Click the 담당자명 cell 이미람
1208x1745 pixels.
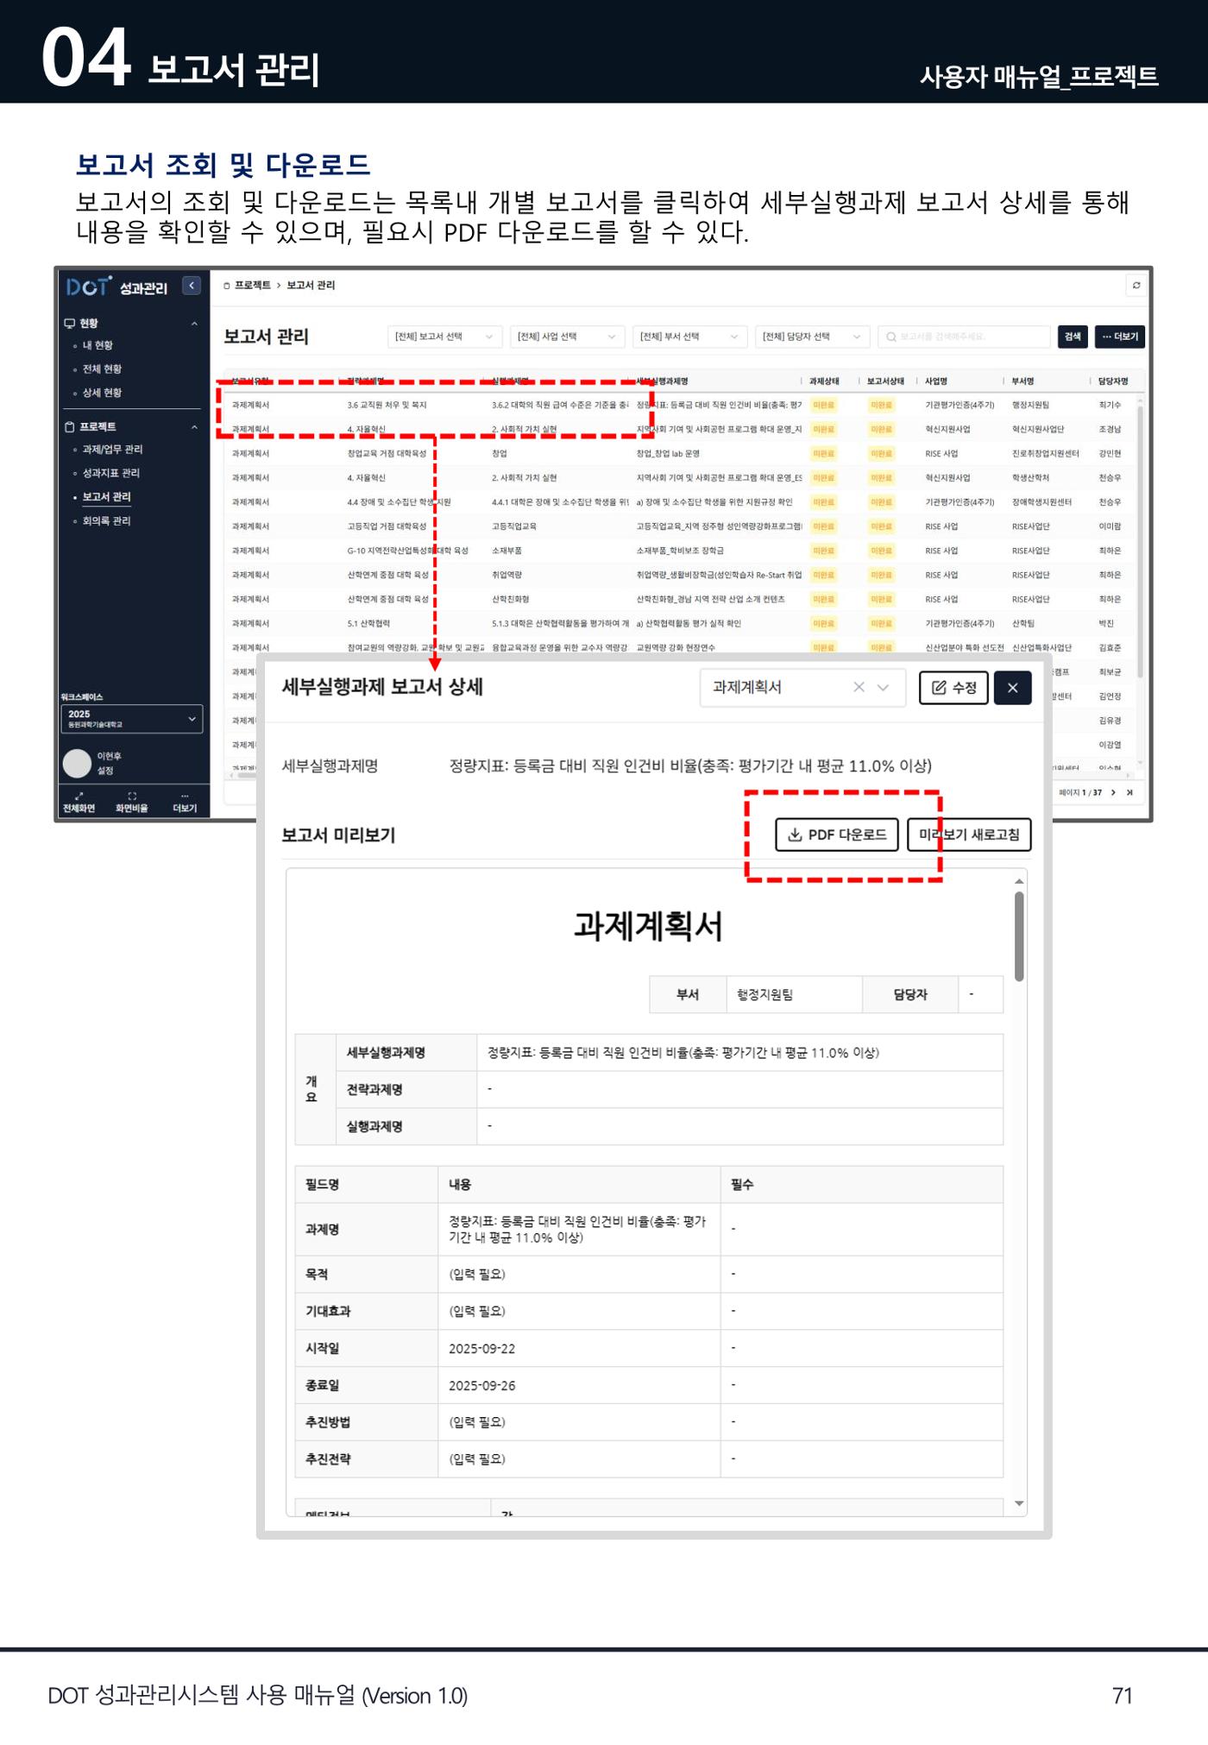click(x=1110, y=526)
